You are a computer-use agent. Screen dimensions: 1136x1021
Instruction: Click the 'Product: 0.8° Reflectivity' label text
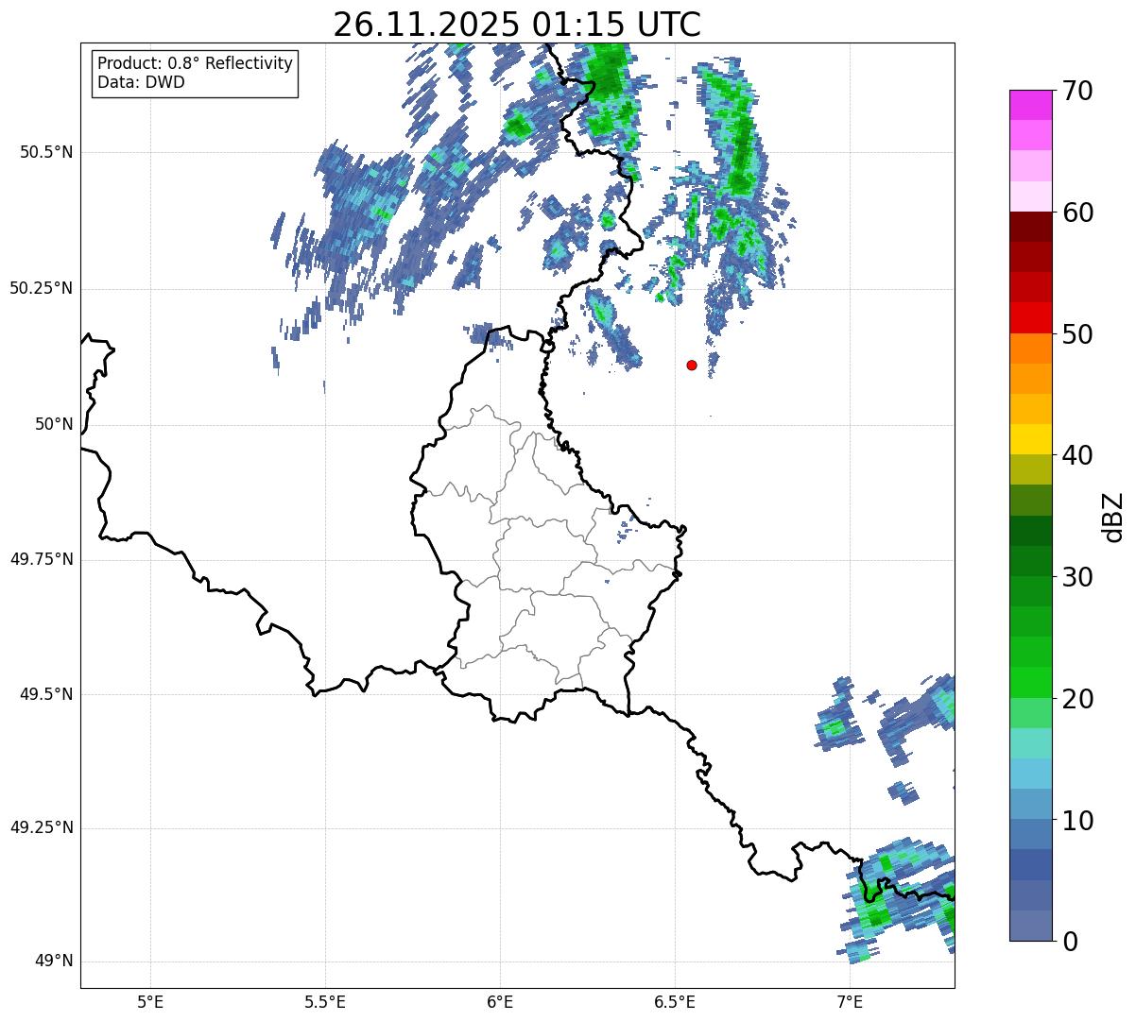point(195,63)
